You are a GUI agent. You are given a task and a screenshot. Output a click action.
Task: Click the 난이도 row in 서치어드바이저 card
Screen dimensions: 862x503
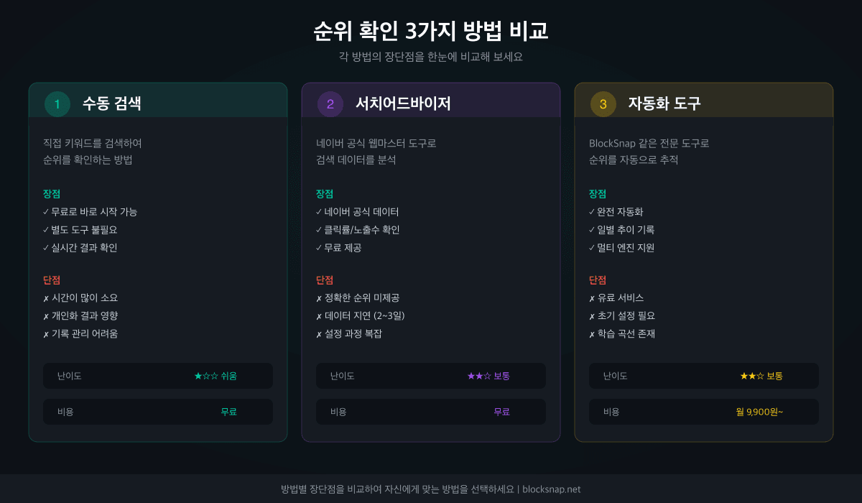coord(431,376)
